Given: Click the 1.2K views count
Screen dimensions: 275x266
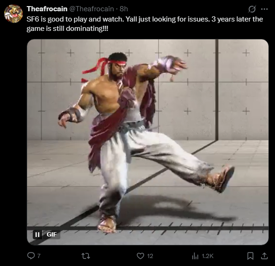Looking at the screenshot, I should pos(208,256).
